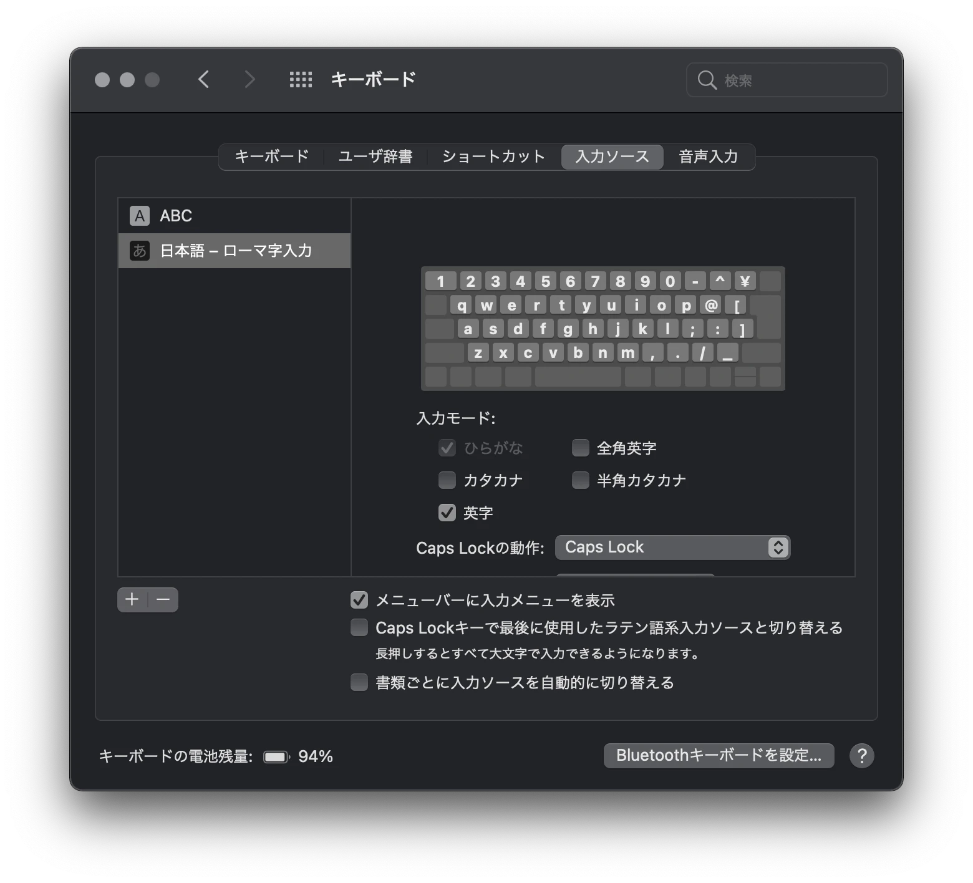Click the search magnifier icon

tap(707, 80)
